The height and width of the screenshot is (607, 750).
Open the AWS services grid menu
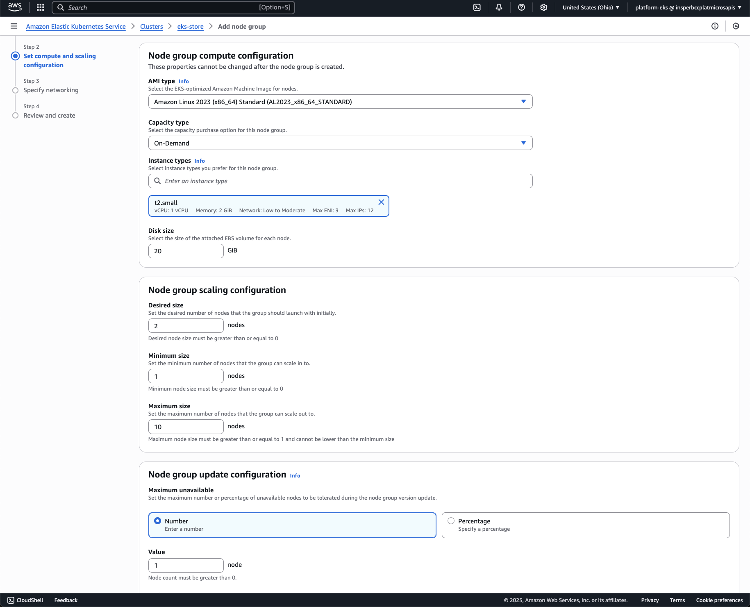(x=40, y=7)
